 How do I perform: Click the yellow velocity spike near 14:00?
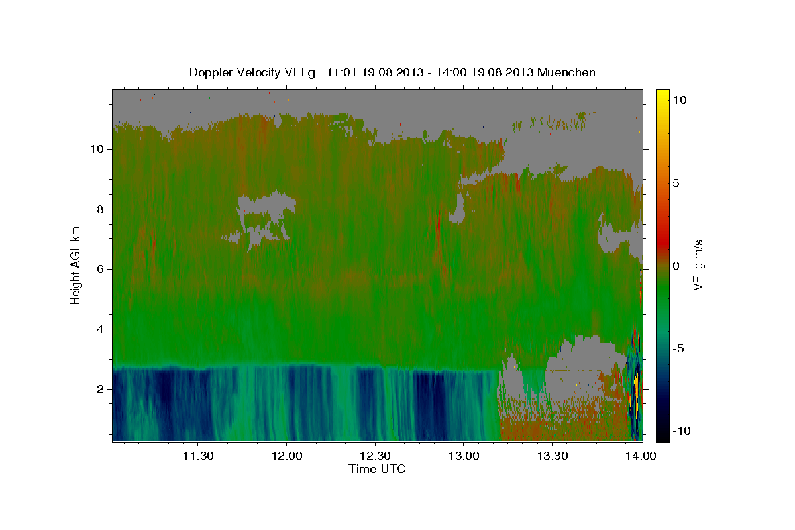[636, 394]
